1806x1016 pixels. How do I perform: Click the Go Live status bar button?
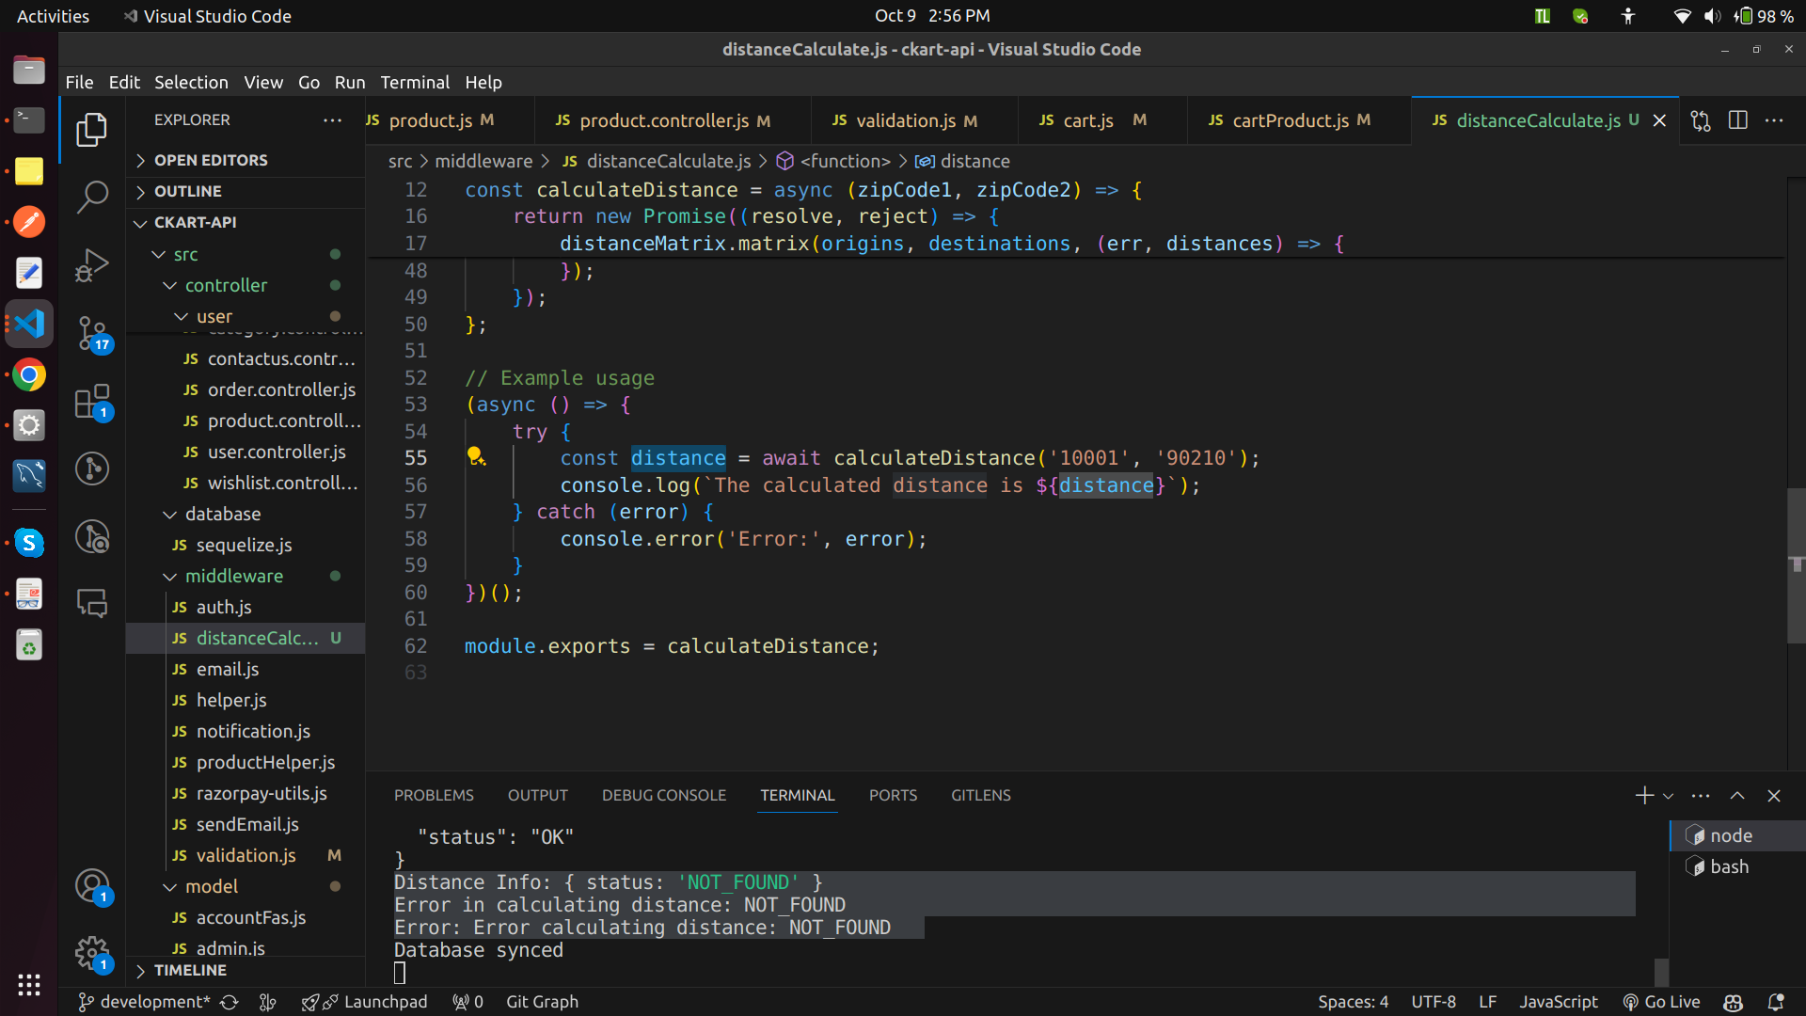click(x=1662, y=1002)
